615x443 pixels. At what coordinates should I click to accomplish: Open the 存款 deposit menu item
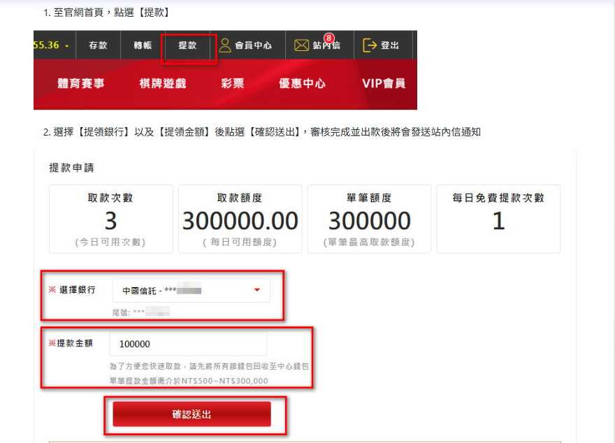click(x=98, y=45)
